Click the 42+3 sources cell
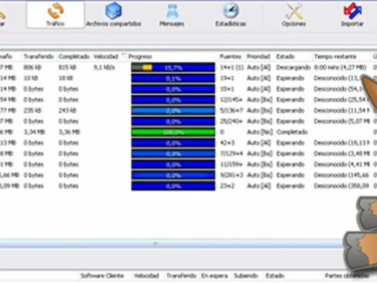 pyautogui.click(x=227, y=143)
